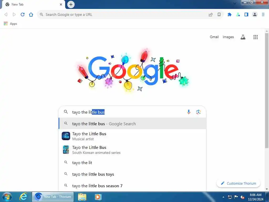This screenshot has width=269, height=202.
Task: Open the Apps bookmarks shortcut
Action: (11, 23)
